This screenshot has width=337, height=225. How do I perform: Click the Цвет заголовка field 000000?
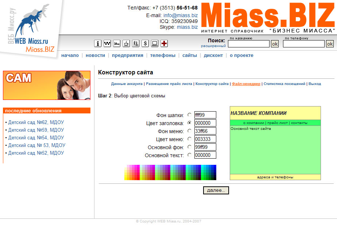pos(205,123)
